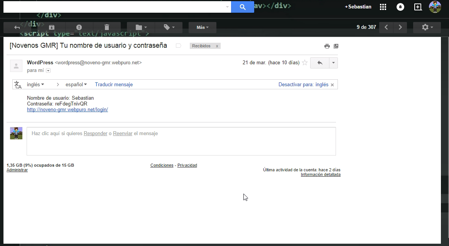Click the +Sebastian profile link
This screenshot has width=449, height=246.
[x=358, y=7]
